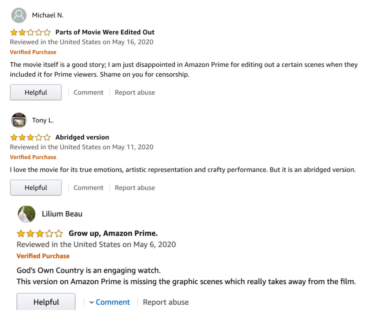Click the chevron beside Comment on Lilium's review

tap(92, 302)
